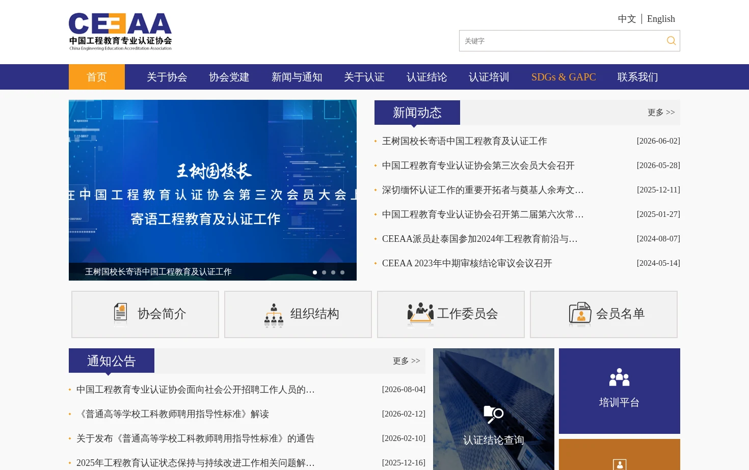The image size is (749, 470).
Task: Click banner caption 王树国校长寄语中国工程教育及认证工作
Action: click(158, 272)
